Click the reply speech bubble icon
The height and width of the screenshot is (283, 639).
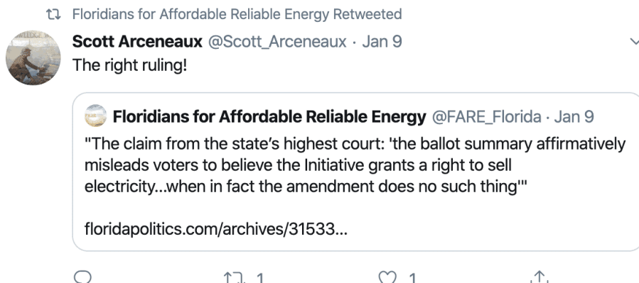click(x=84, y=277)
